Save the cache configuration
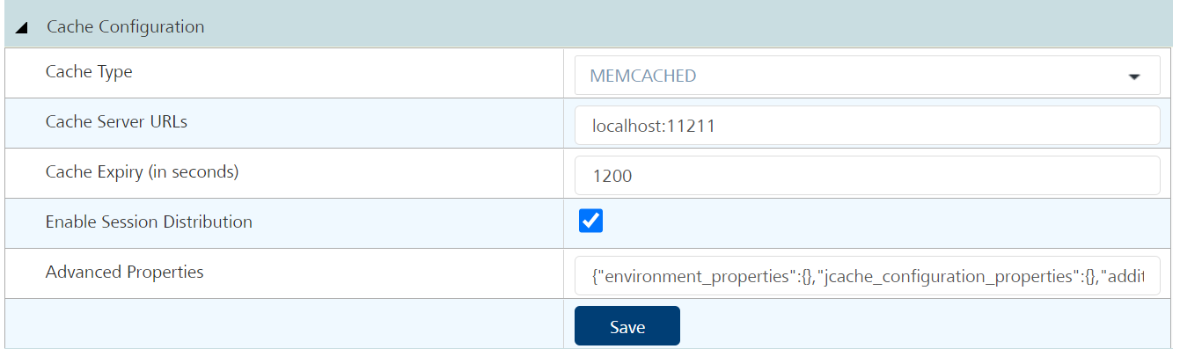This screenshot has width=1180, height=349. 627,326
